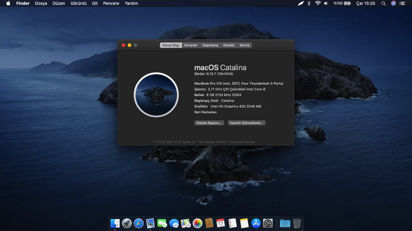Open Notes from the Dock
Image resolution: width=412 pixels, height=231 pixels.
[x=244, y=223]
